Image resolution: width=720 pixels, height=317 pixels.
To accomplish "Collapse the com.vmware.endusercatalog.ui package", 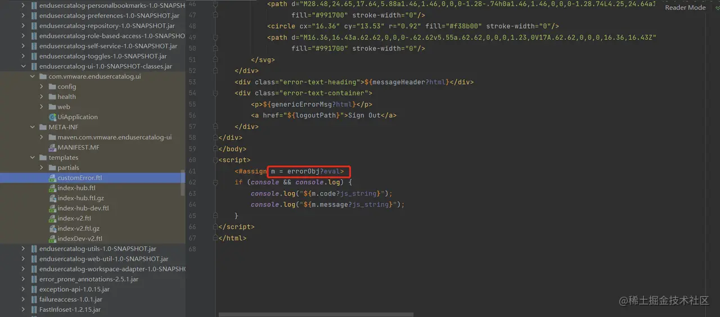I will click(32, 76).
